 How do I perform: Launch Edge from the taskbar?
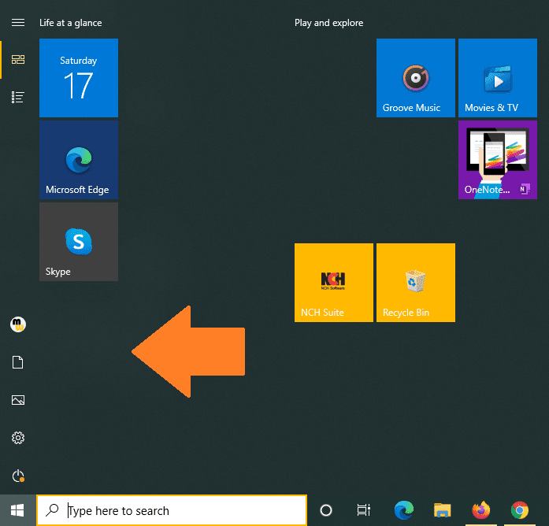[404, 510]
